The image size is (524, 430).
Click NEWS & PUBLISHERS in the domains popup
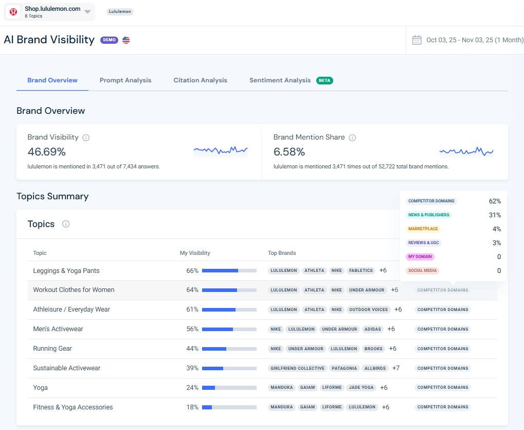point(429,215)
